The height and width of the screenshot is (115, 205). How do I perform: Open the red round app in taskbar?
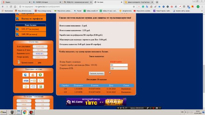[31, 112]
